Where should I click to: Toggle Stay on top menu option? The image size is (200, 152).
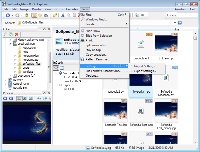pyautogui.click(x=104, y=50)
